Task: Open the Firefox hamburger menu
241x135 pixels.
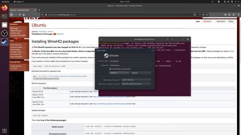Action: (x=238, y=15)
